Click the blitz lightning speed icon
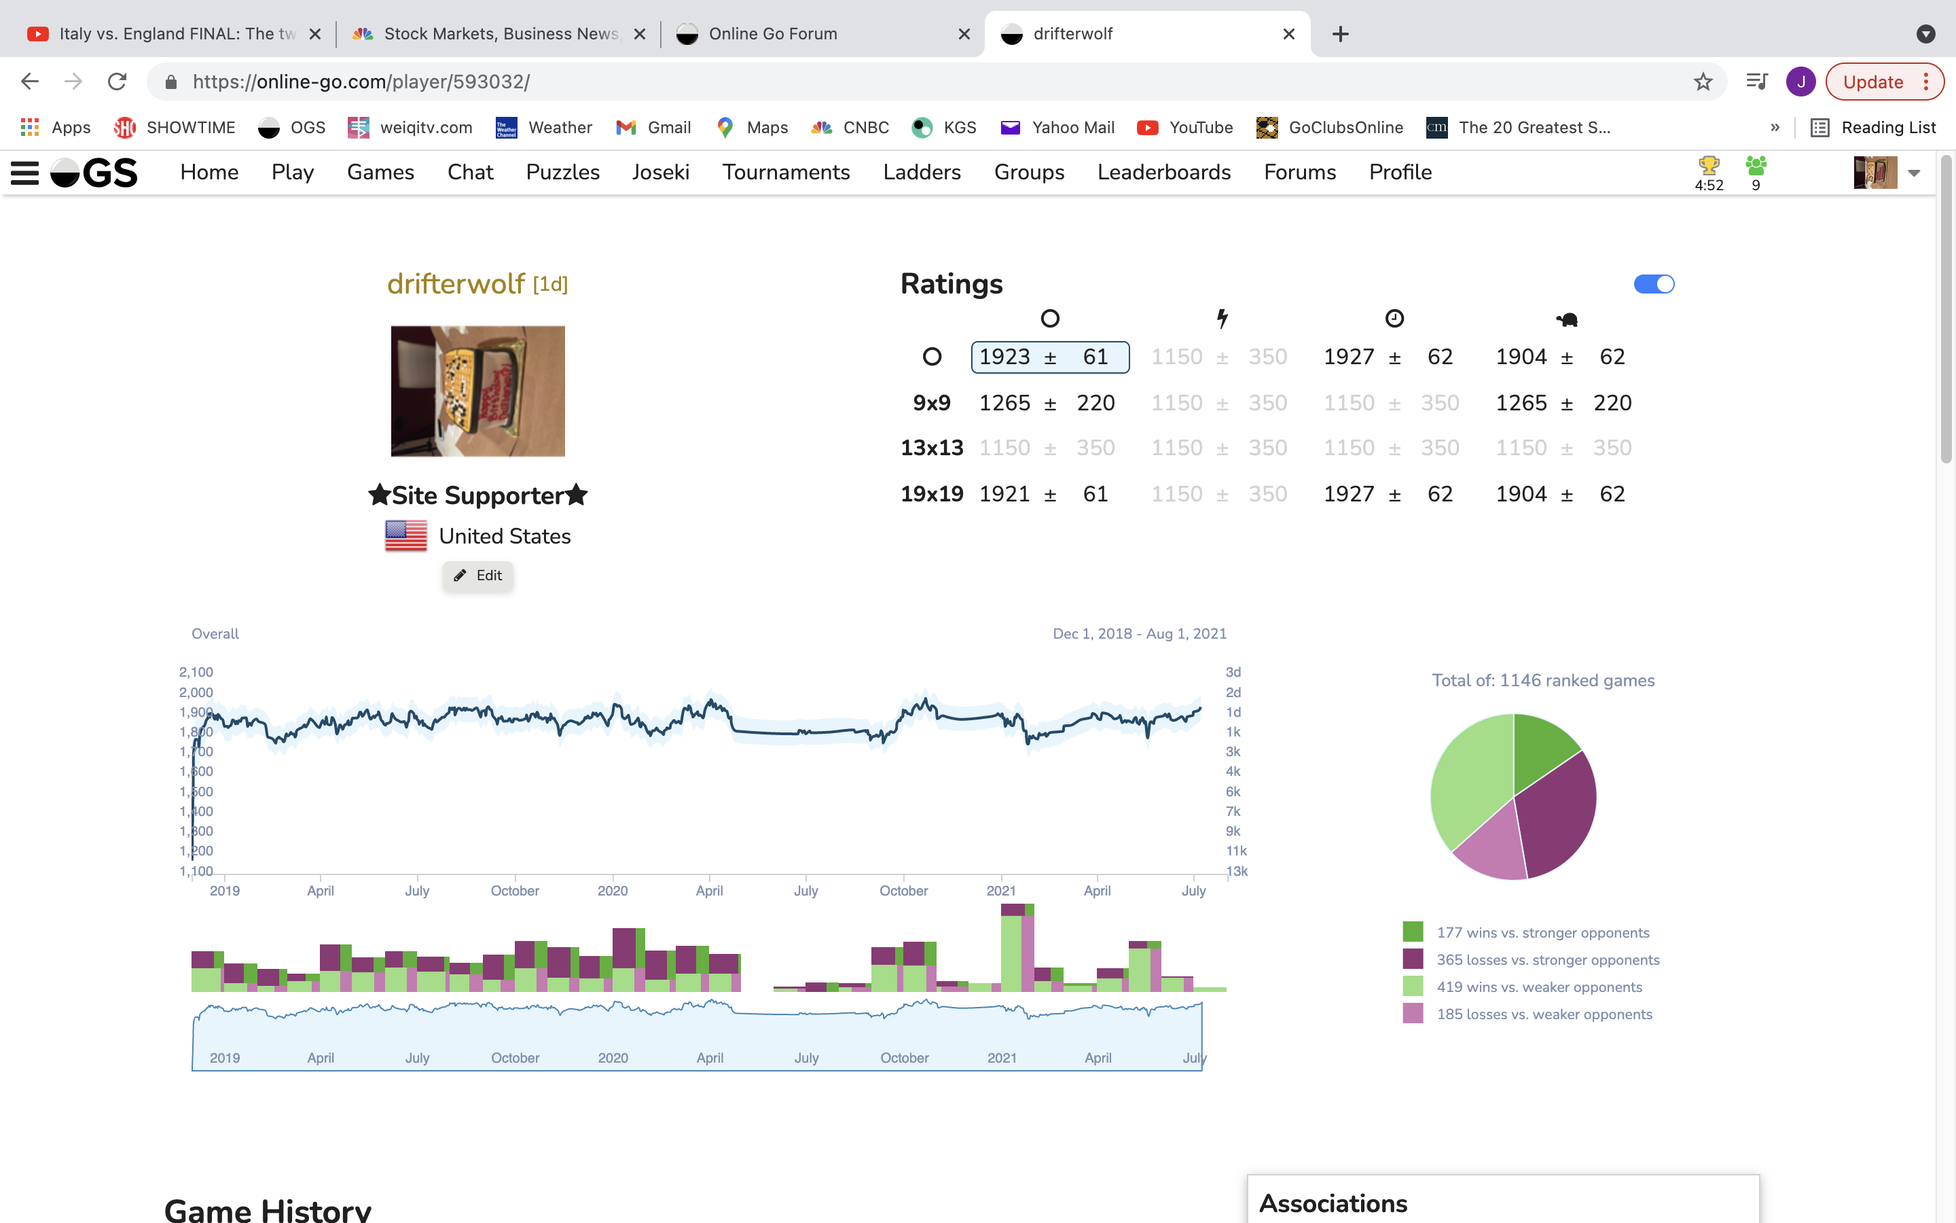Viewport: 1956px width, 1223px height. click(1222, 319)
